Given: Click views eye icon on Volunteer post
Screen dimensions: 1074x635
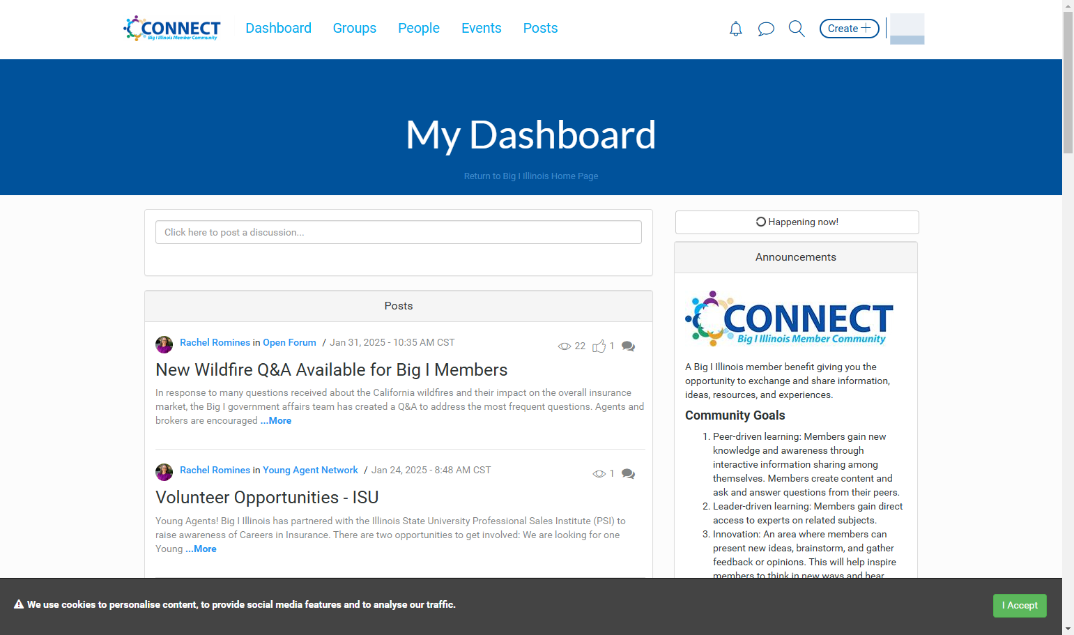Looking at the screenshot, I should coord(599,474).
